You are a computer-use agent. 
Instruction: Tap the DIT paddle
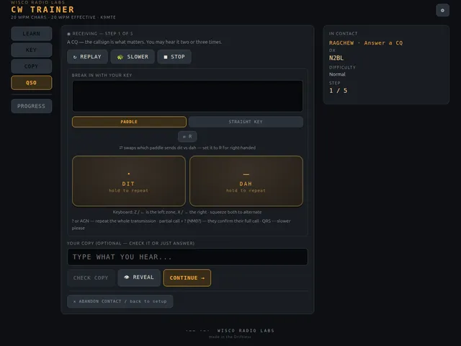point(129,181)
